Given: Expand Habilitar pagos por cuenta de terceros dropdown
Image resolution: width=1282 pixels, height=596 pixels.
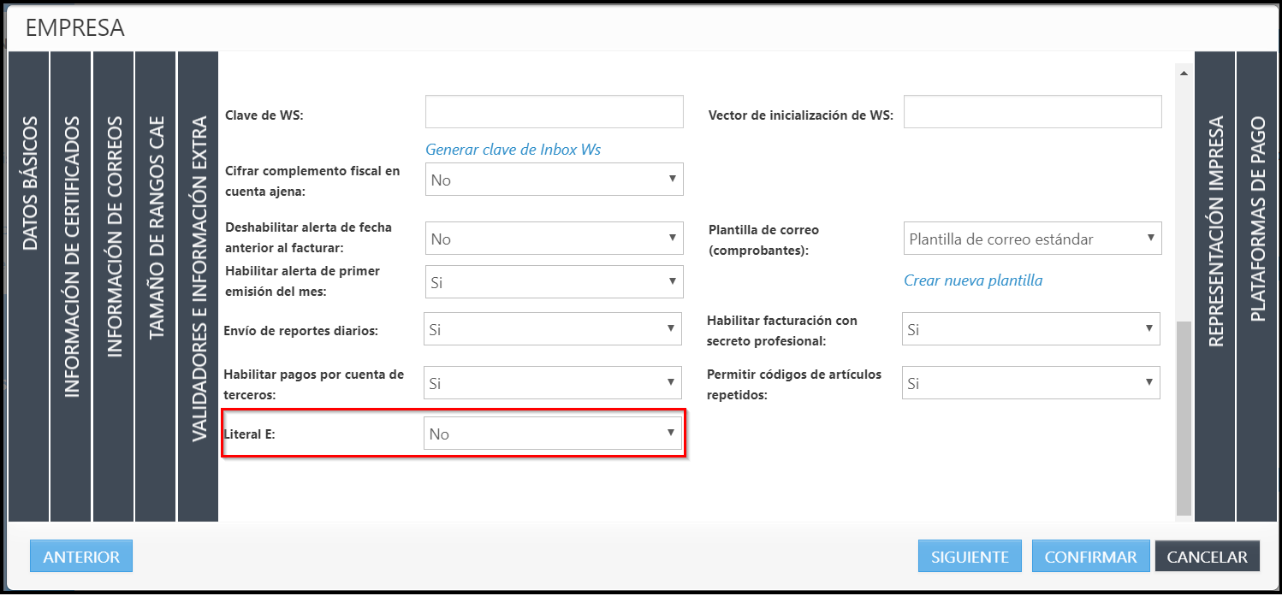Looking at the screenshot, I should pos(553,383).
